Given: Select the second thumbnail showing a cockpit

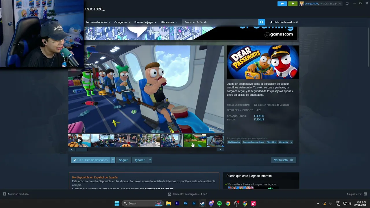Looking at the screenshot, I should coord(103,140).
